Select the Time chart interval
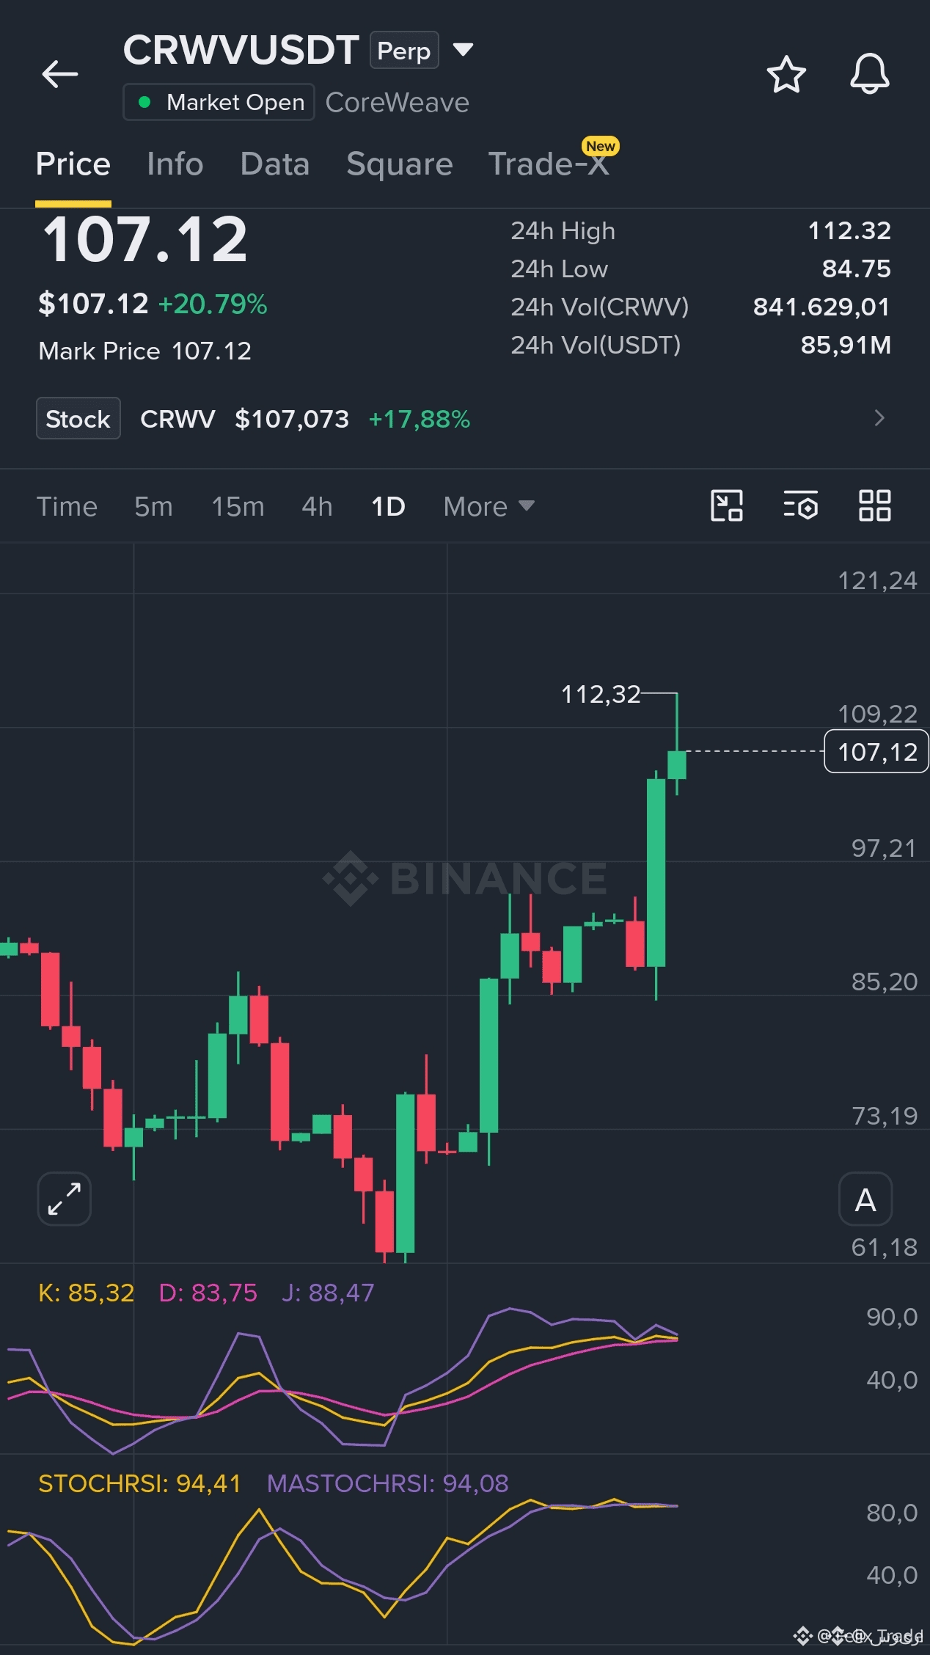The width and height of the screenshot is (930, 1655). [x=67, y=506]
